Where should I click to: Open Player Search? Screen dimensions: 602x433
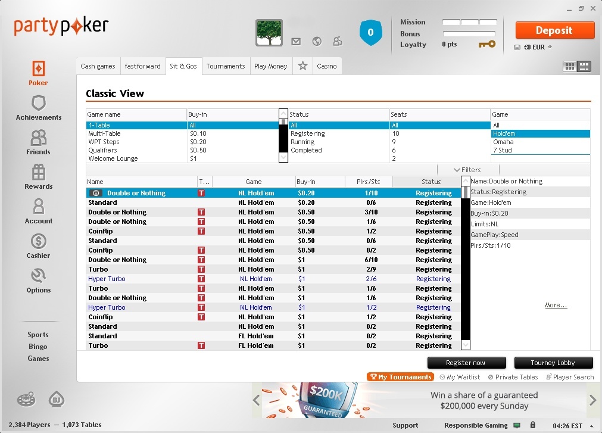coord(570,377)
